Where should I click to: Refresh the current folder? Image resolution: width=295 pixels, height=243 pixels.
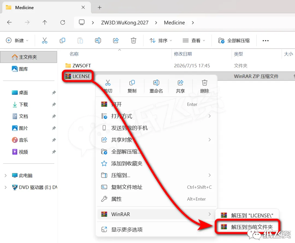pyautogui.click(x=63, y=23)
